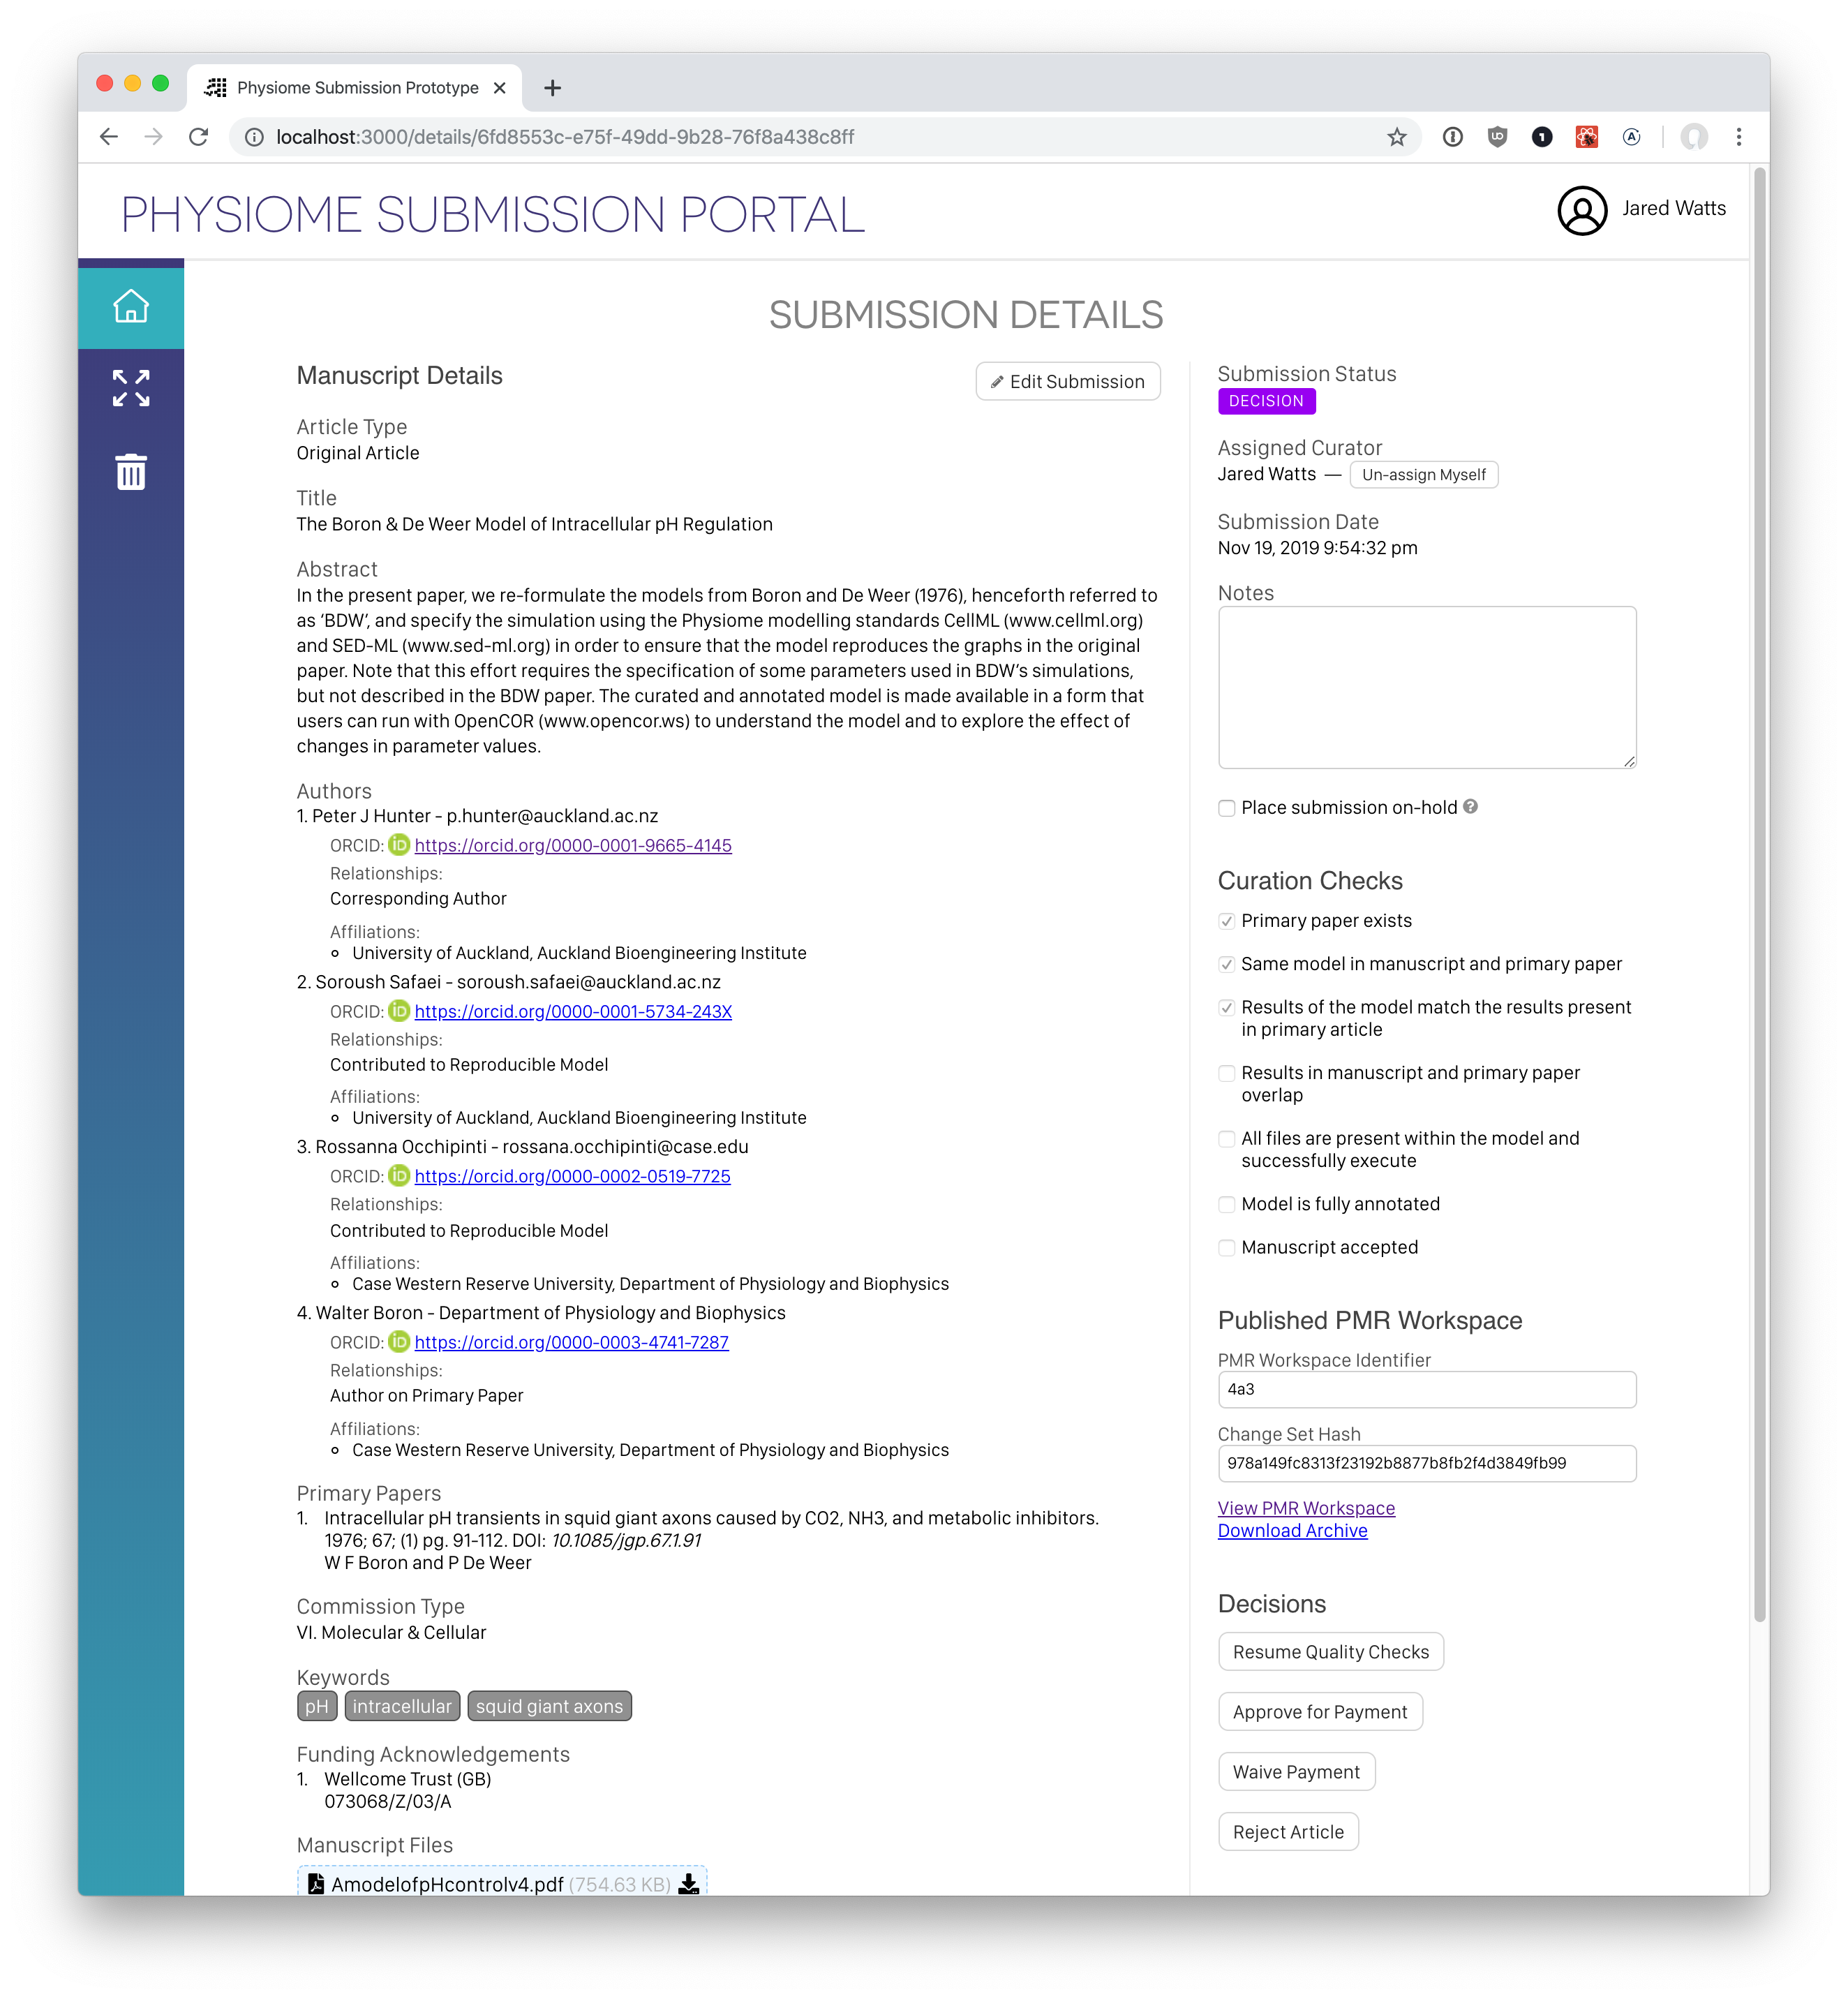1848x1999 pixels.
Task: Toggle Same model in manuscript and primary paper
Action: [x=1226, y=964]
